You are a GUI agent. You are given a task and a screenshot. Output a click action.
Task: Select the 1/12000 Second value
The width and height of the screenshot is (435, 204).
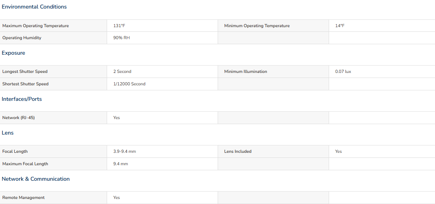(x=129, y=84)
